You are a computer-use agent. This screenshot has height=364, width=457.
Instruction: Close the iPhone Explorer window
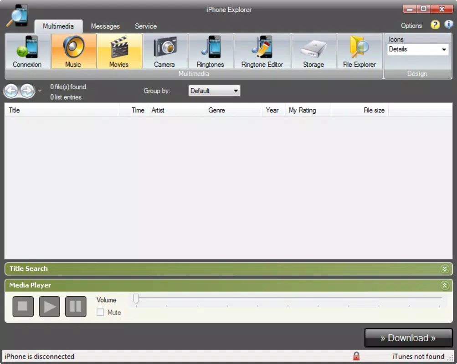(x=442, y=9)
